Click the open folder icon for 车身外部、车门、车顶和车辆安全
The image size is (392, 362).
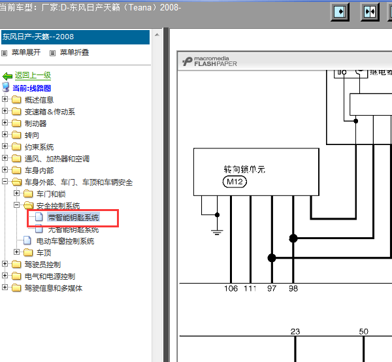click(16, 182)
